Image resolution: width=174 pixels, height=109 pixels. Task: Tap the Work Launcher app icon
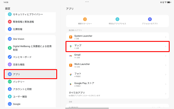click(x=71, y=65)
